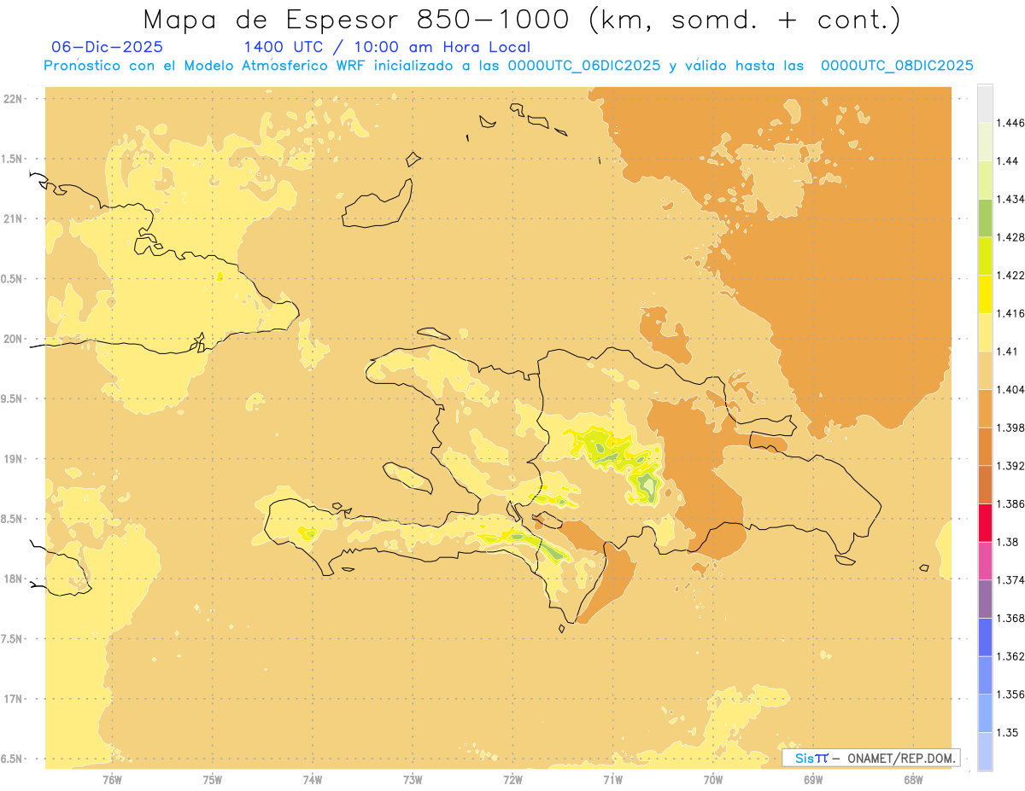Click the color bar value "1.386"
The image size is (1025, 791).
[1010, 503]
